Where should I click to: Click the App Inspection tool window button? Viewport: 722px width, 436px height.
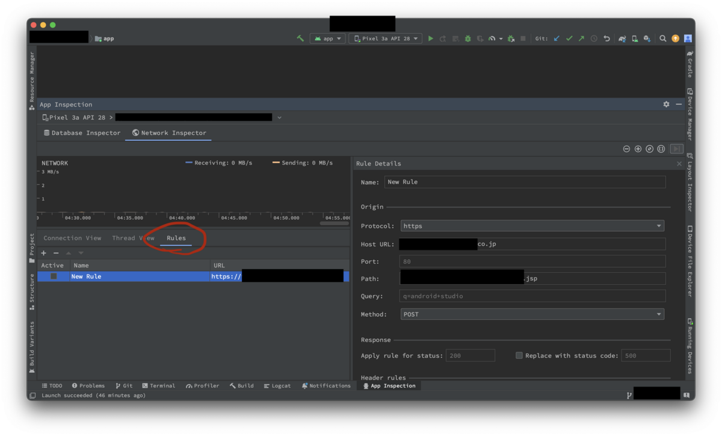[x=389, y=385]
